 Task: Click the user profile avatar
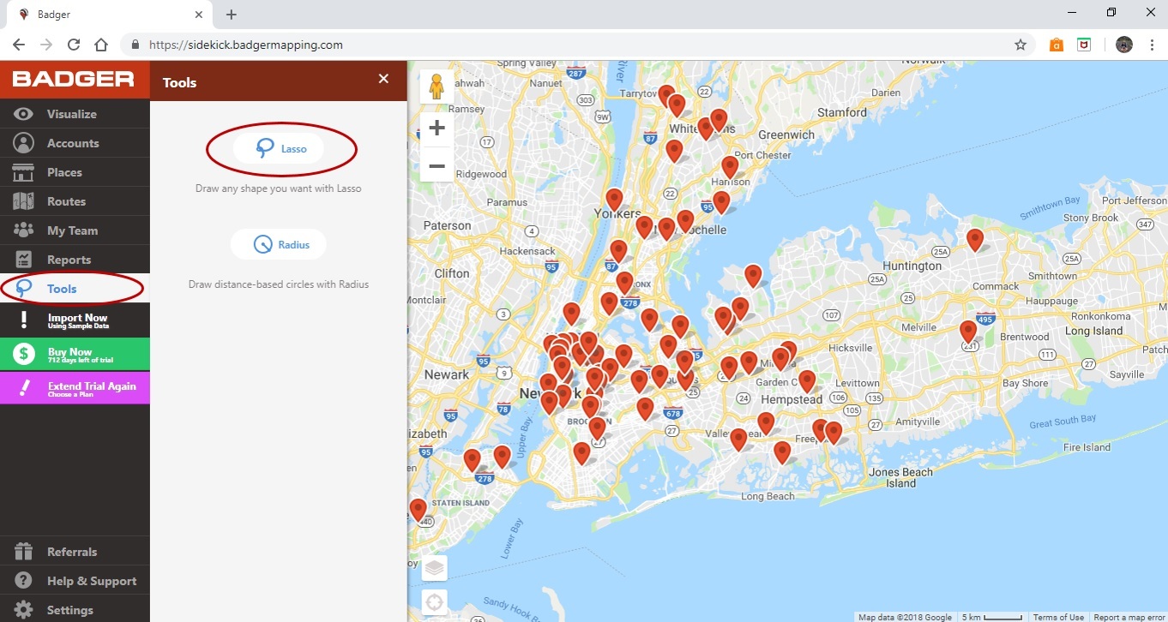click(1124, 45)
